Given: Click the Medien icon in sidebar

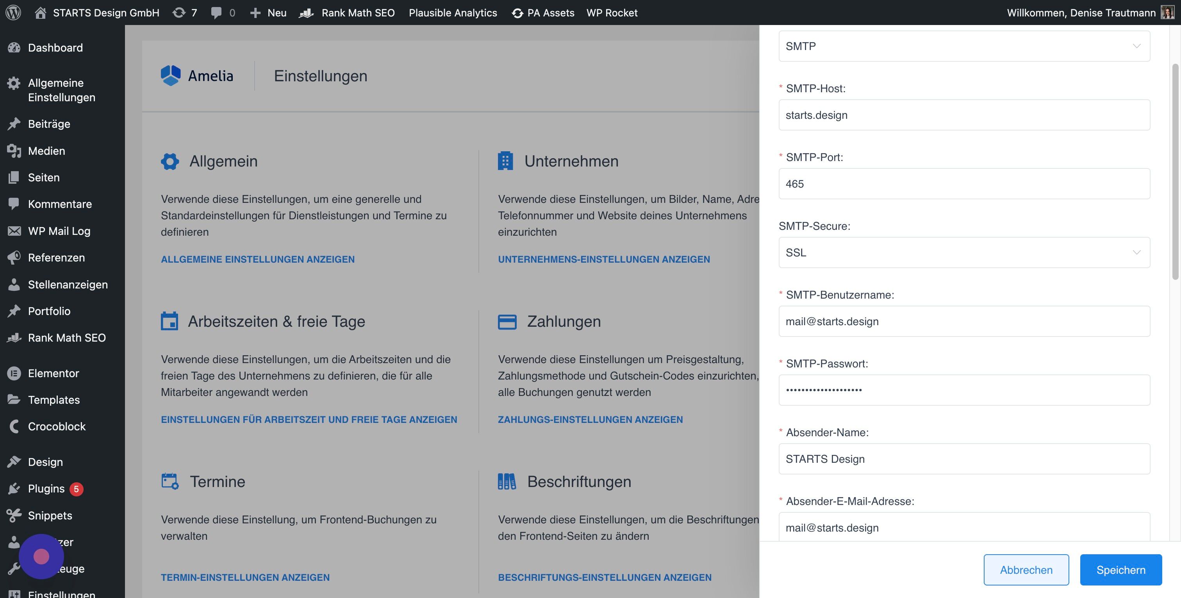Looking at the screenshot, I should click(14, 150).
